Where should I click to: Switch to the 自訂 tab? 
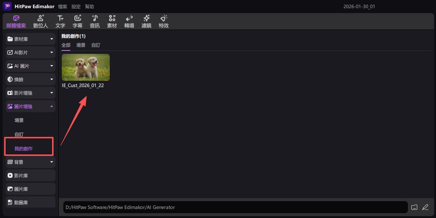click(x=96, y=45)
